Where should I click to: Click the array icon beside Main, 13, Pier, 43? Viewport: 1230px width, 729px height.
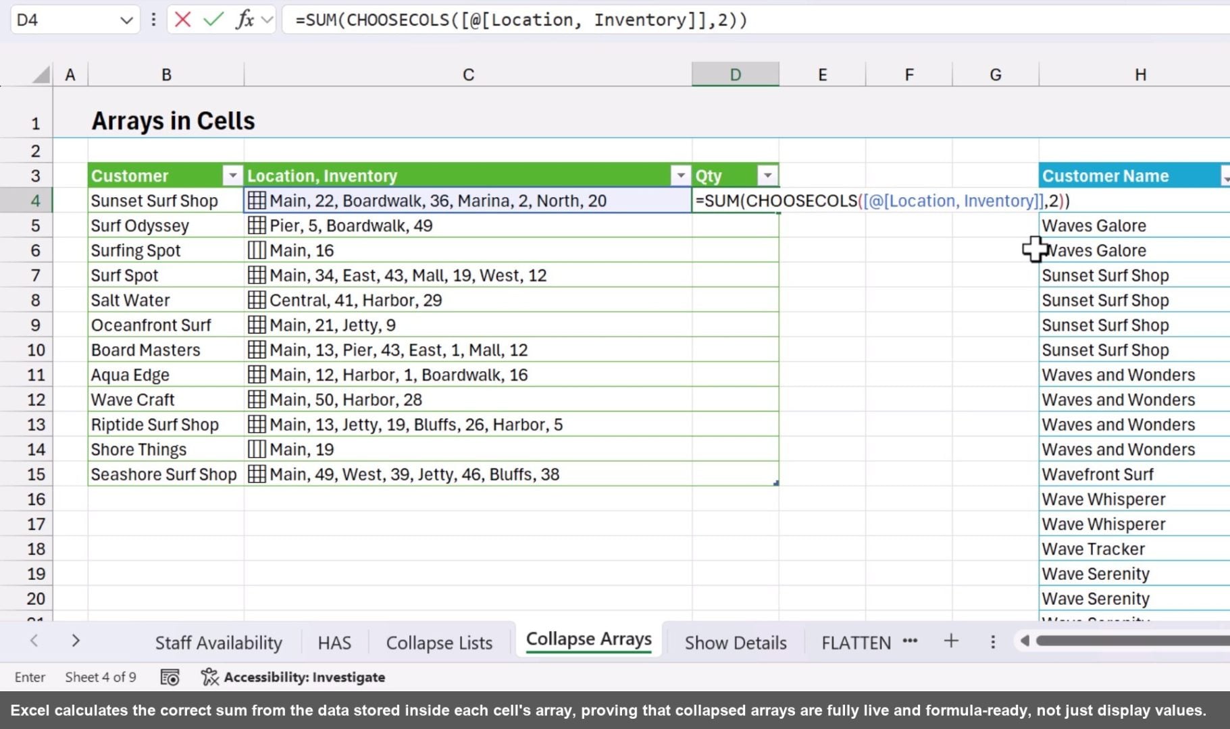pyautogui.click(x=256, y=350)
